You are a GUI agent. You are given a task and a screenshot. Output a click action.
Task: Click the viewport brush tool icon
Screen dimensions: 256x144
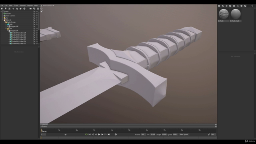[42, 12]
